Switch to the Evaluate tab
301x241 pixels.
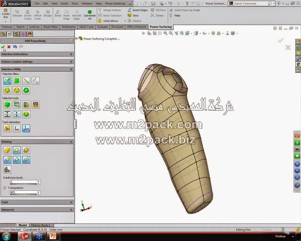click(x=102, y=27)
